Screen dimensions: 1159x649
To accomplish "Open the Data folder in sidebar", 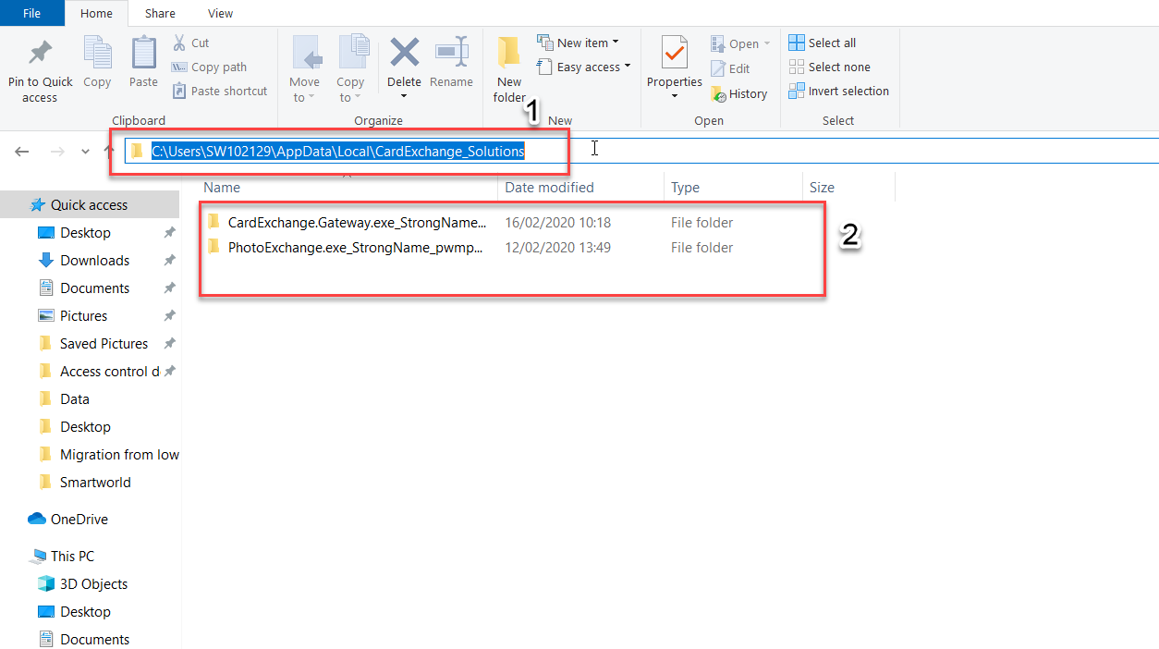I will (x=75, y=398).
